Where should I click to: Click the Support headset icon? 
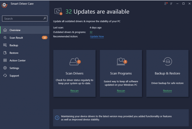pos(5,76)
